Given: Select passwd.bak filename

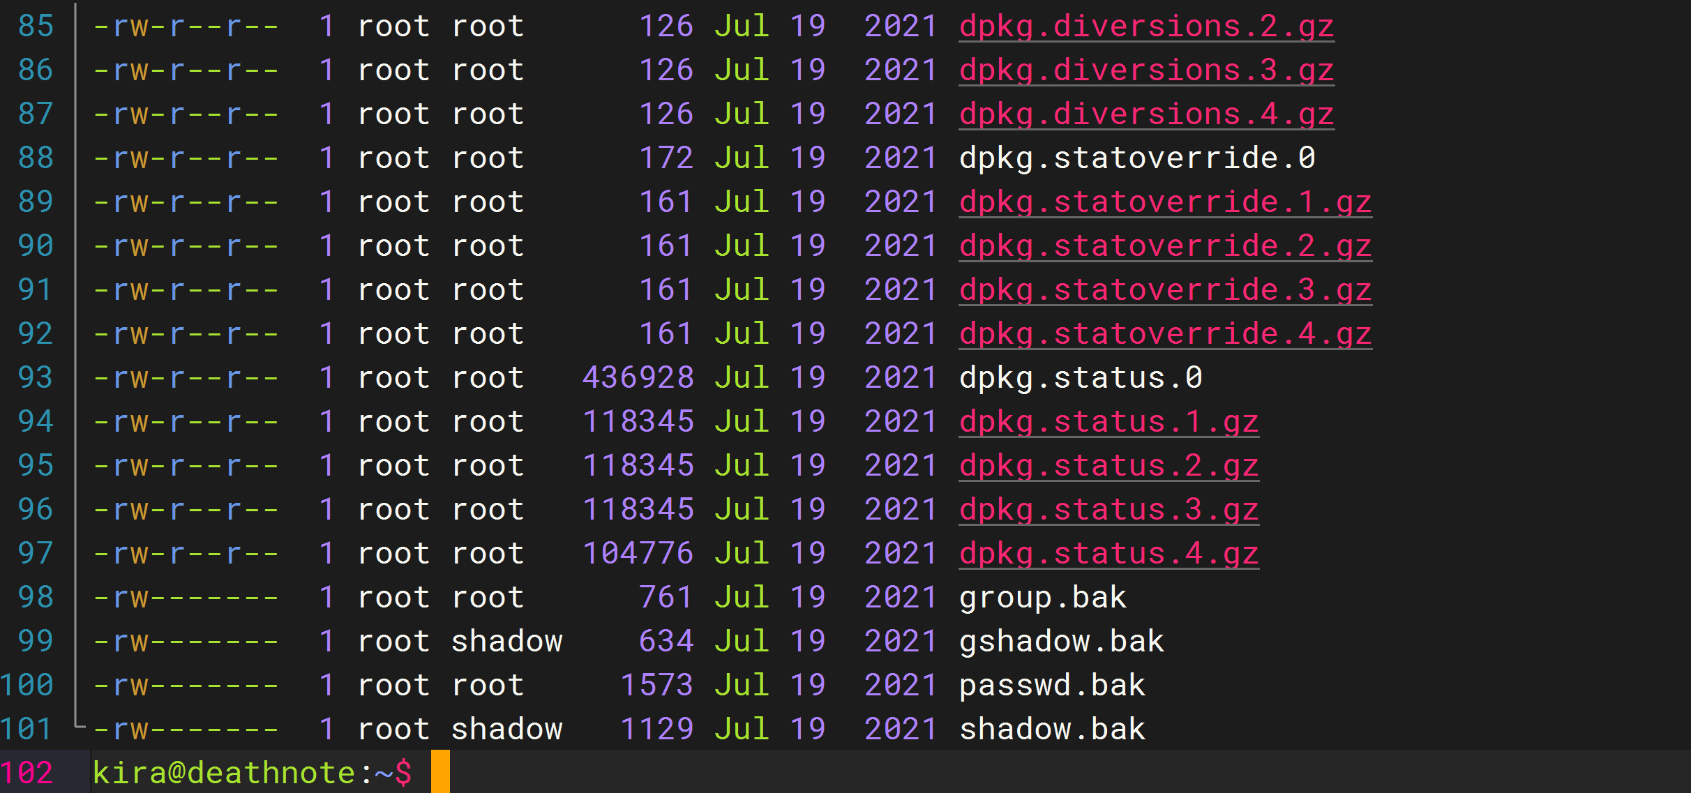Looking at the screenshot, I should (x=1052, y=686).
